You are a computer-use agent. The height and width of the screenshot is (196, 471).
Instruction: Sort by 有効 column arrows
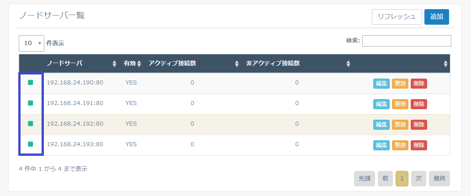(x=139, y=64)
